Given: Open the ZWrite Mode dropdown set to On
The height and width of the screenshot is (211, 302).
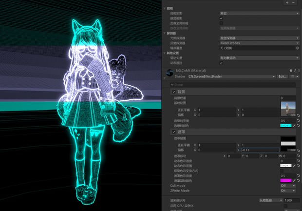Looking at the screenshot, I should pos(288,191).
